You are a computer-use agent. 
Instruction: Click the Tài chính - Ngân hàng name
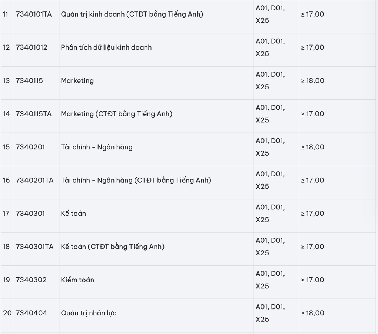97,147
